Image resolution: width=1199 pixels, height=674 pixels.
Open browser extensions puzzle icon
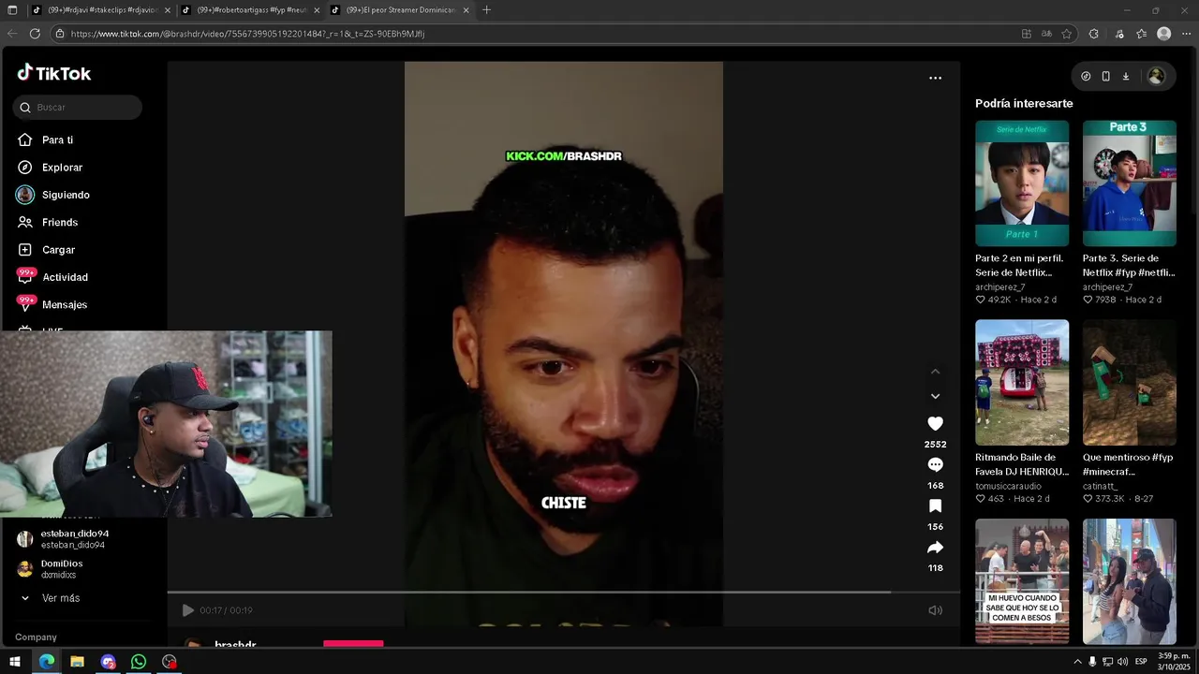(x=1093, y=34)
